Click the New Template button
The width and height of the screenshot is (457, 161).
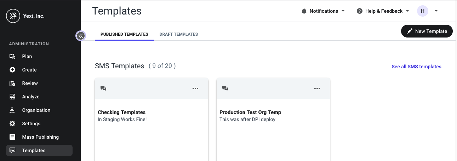tap(427, 31)
